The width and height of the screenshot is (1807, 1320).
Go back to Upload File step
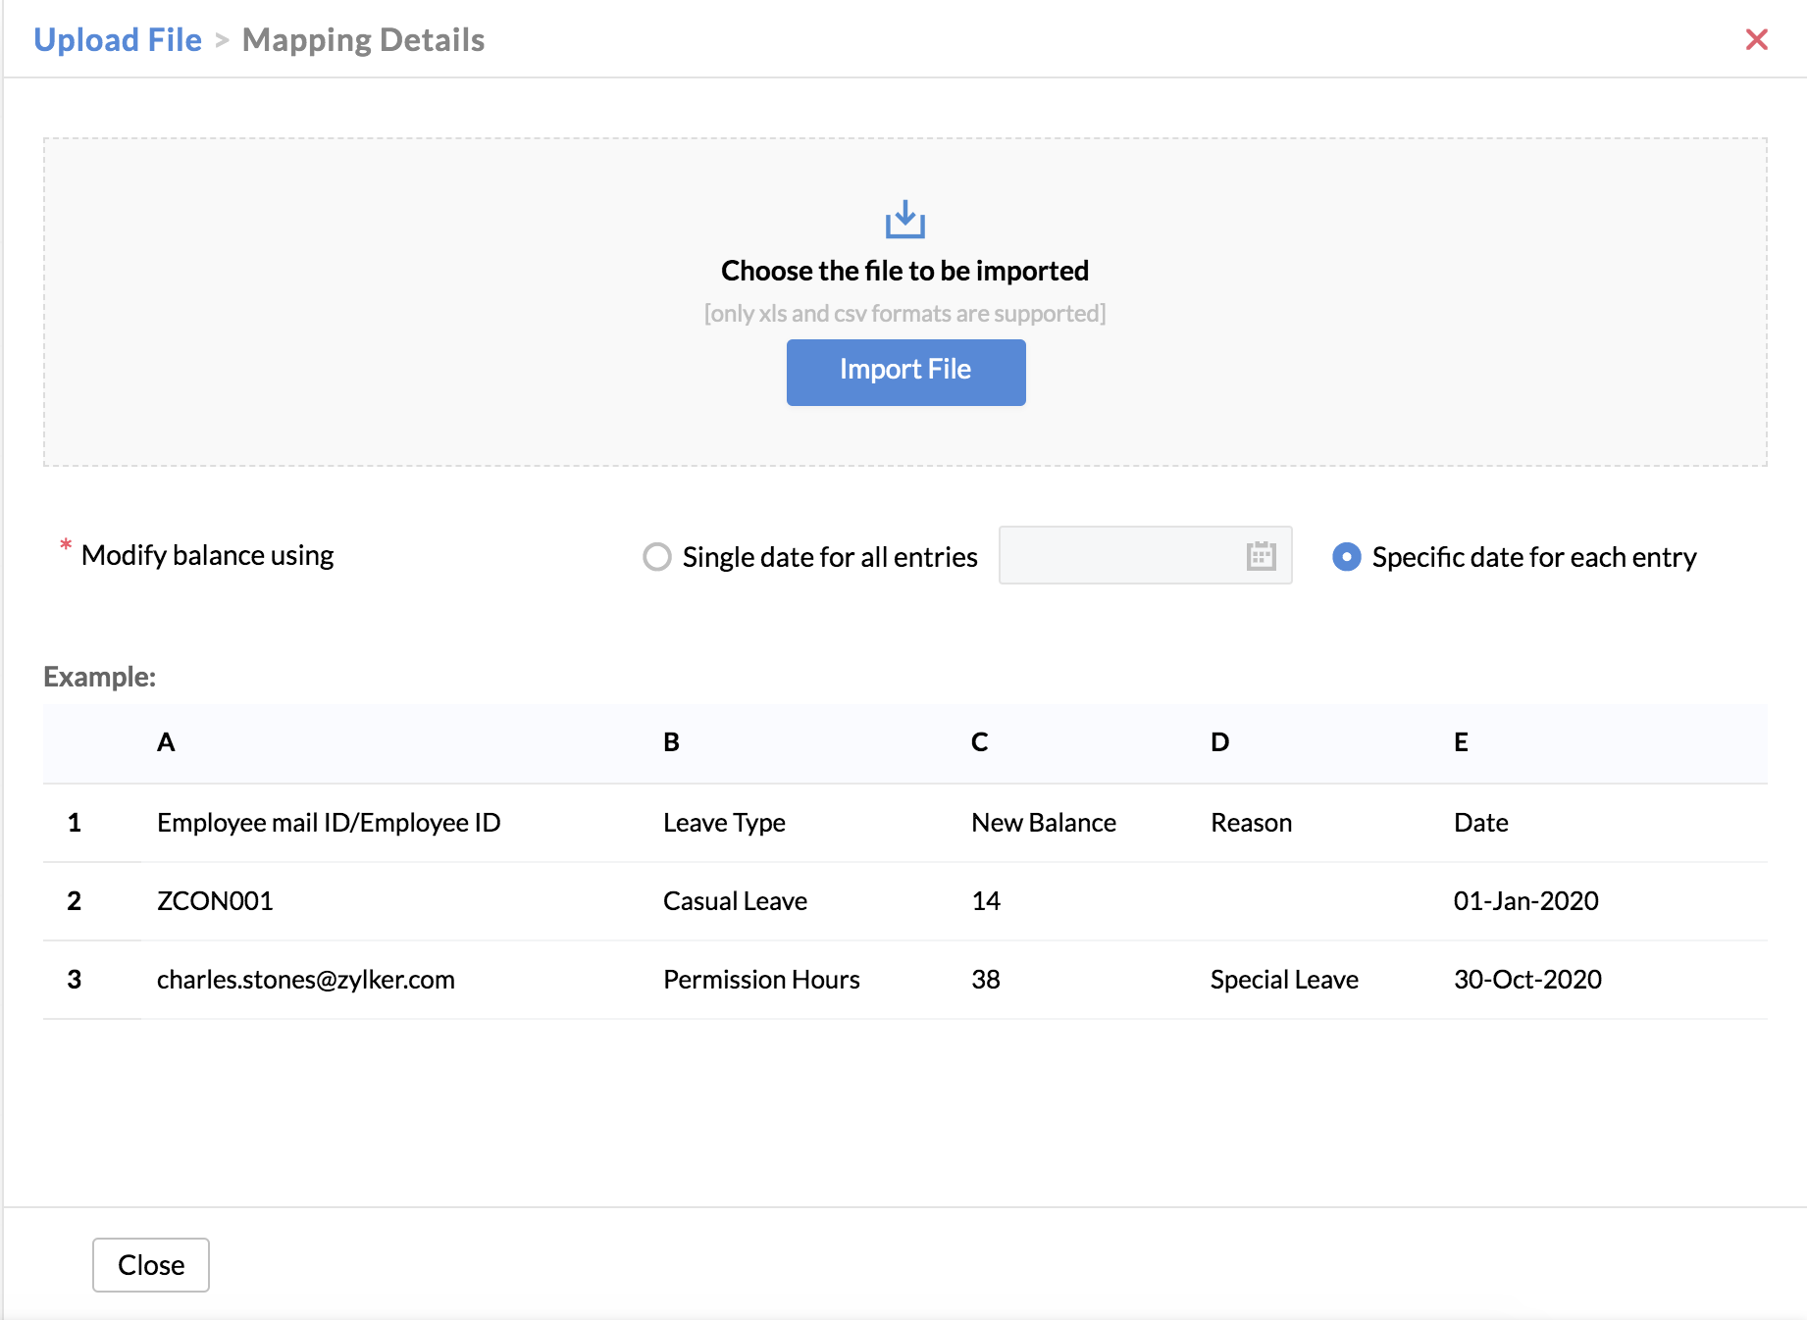pos(118,40)
